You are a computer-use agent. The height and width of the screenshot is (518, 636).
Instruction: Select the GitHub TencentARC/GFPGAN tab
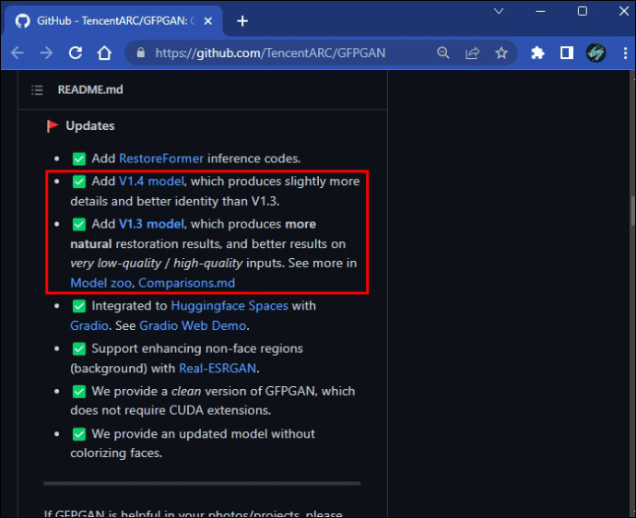tap(113, 21)
